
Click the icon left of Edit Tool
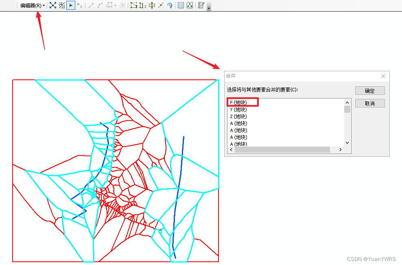[62, 5]
